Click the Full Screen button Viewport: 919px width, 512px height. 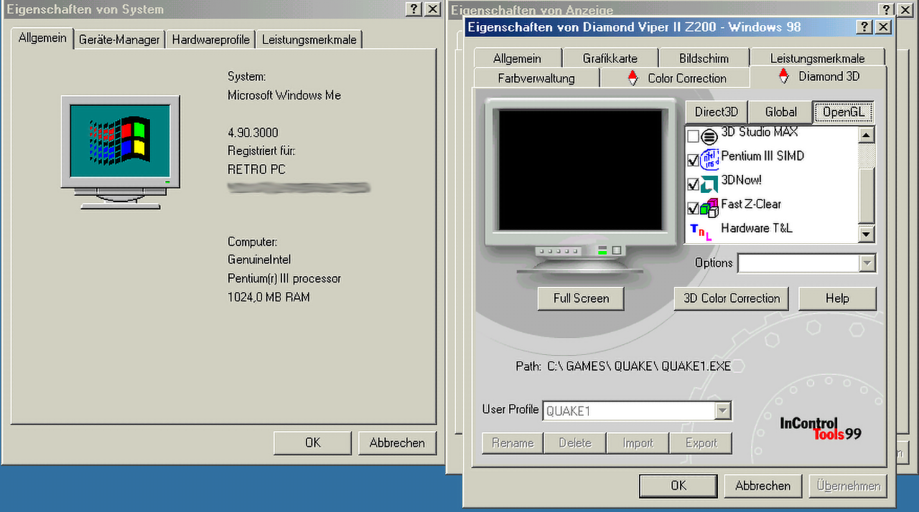click(580, 298)
